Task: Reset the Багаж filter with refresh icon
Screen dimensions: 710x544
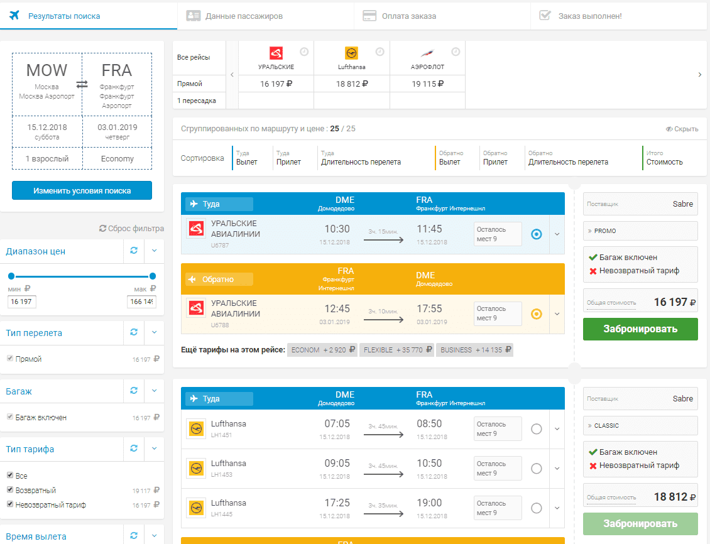Action: (x=134, y=390)
